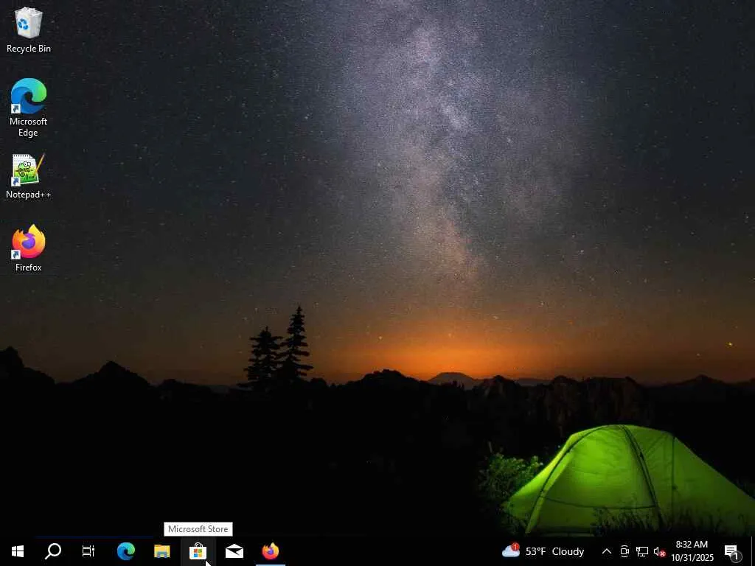Select the Notepad++ desktop shortcut
The image size is (755, 566).
point(29,177)
